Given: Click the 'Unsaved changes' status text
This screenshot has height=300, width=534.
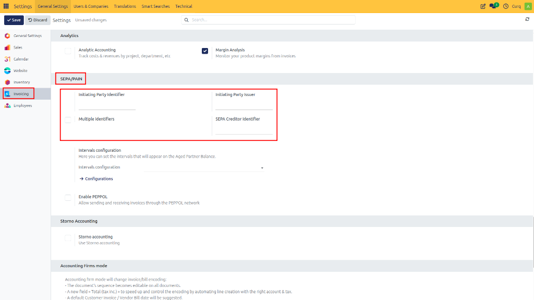Looking at the screenshot, I should click(x=91, y=20).
